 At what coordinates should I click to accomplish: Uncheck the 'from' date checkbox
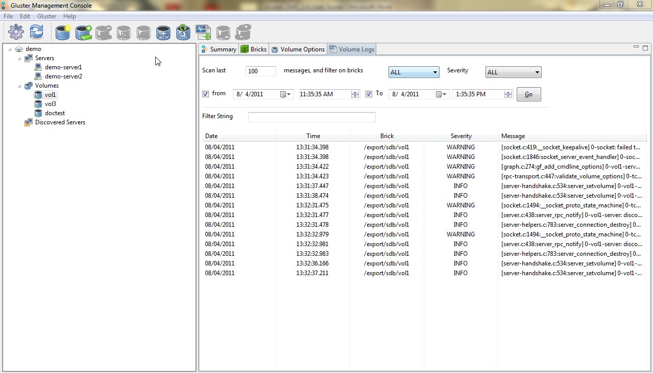(x=205, y=94)
